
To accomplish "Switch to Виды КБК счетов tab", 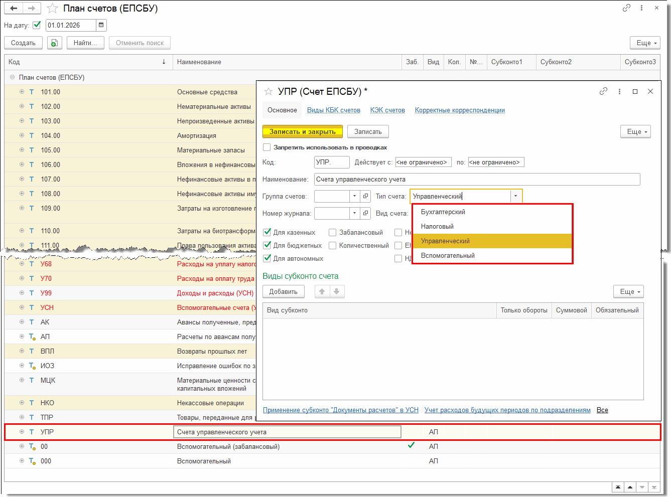I will click(x=333, y=110).
